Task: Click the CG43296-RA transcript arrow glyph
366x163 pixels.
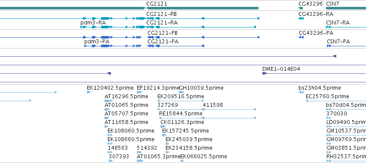Action: [301, 18]
